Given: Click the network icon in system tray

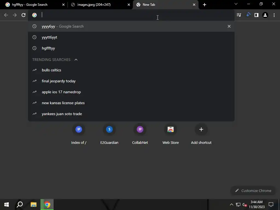Looking at the screenshot, I should click(238, 205).
